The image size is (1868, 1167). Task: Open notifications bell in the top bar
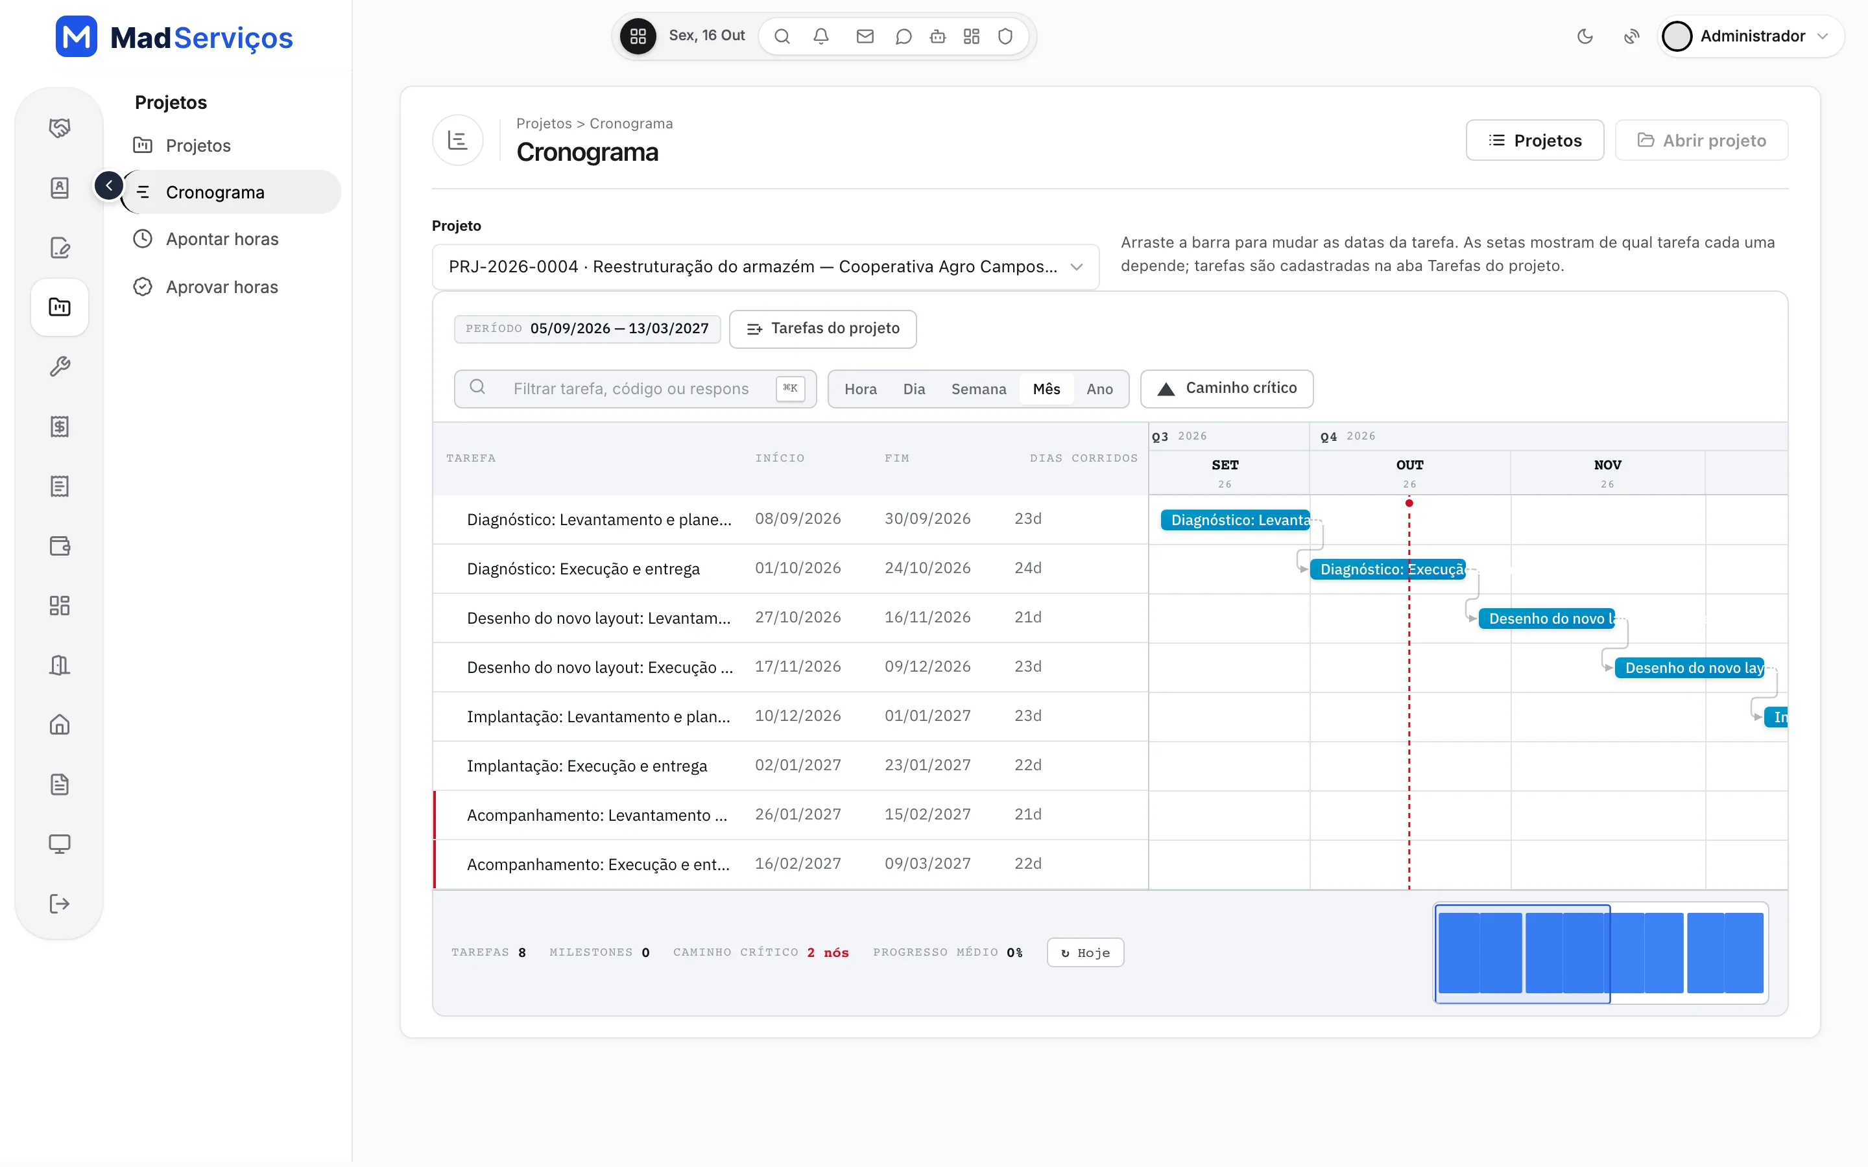(821, 36)
